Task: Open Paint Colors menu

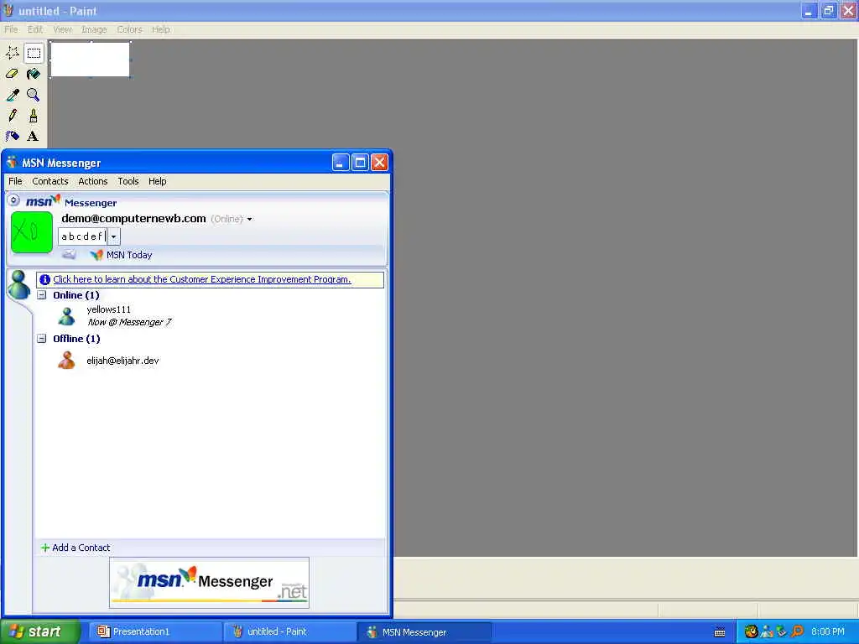Action: tap(129, 29)
